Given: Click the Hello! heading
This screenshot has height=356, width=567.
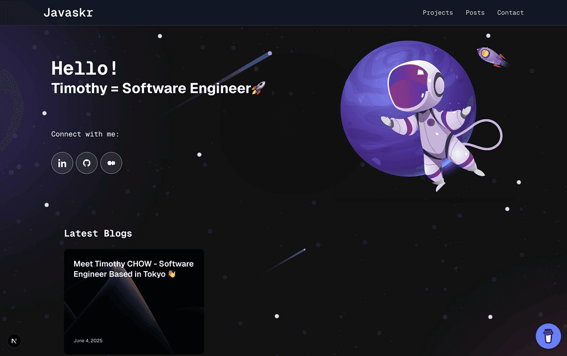Looking at the screenshot, I should pyautogui.click(x=84, y=68).
